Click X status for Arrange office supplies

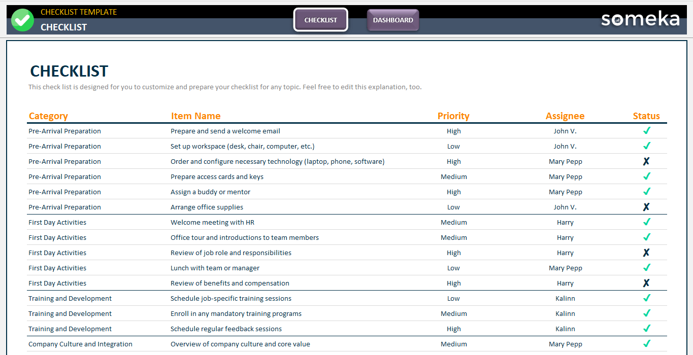click(646, 207)
